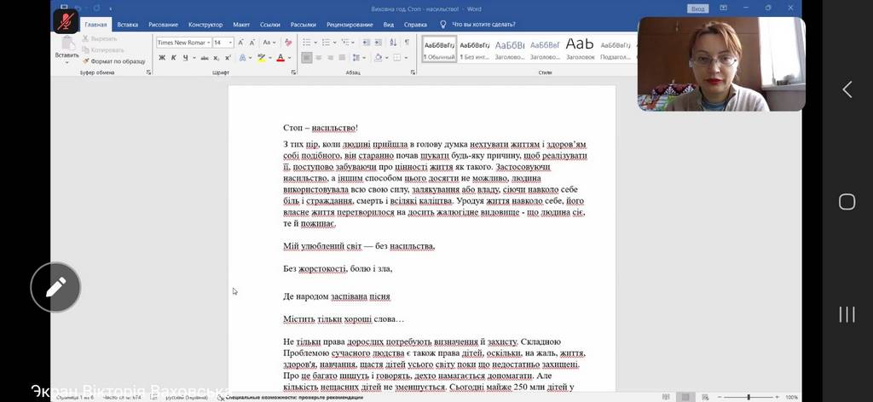The height and width of the screenshot is (402, 873).
Task: Click the sort А-Я icon
Action: click(x=393, y=43)
